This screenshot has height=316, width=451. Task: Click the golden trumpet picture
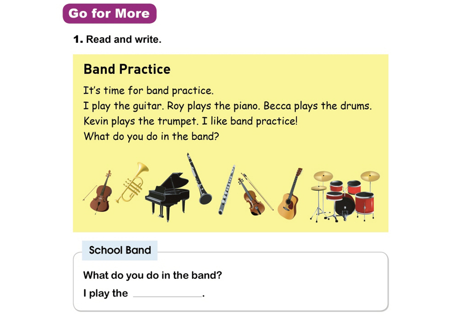point(132,182)
